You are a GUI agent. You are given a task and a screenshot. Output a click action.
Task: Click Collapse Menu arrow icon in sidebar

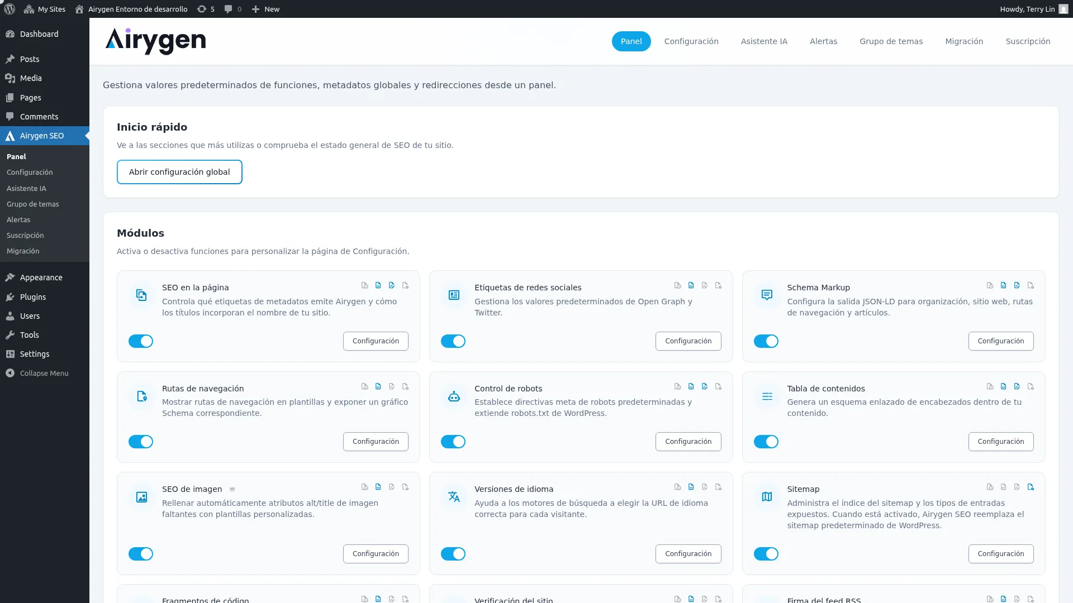pyautogui.click(x=10, y=373)
